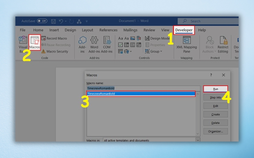The image size is (254, 158).
Task: Enable Design Mode
Action: tap(157, 38)
